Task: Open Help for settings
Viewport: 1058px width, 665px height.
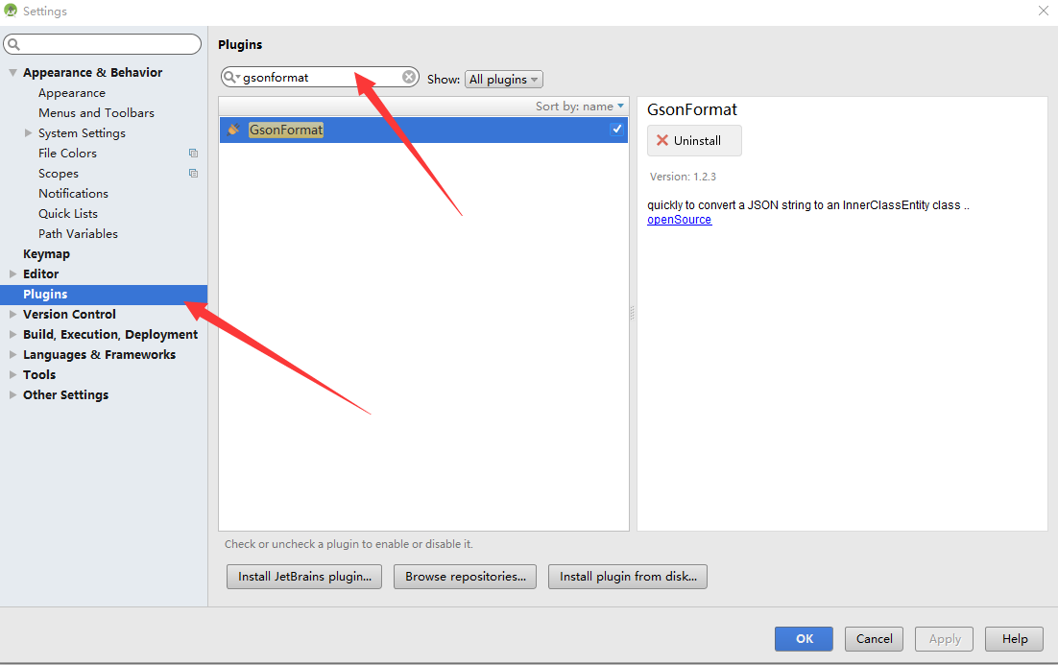Action: click(x=1014, y=639)
